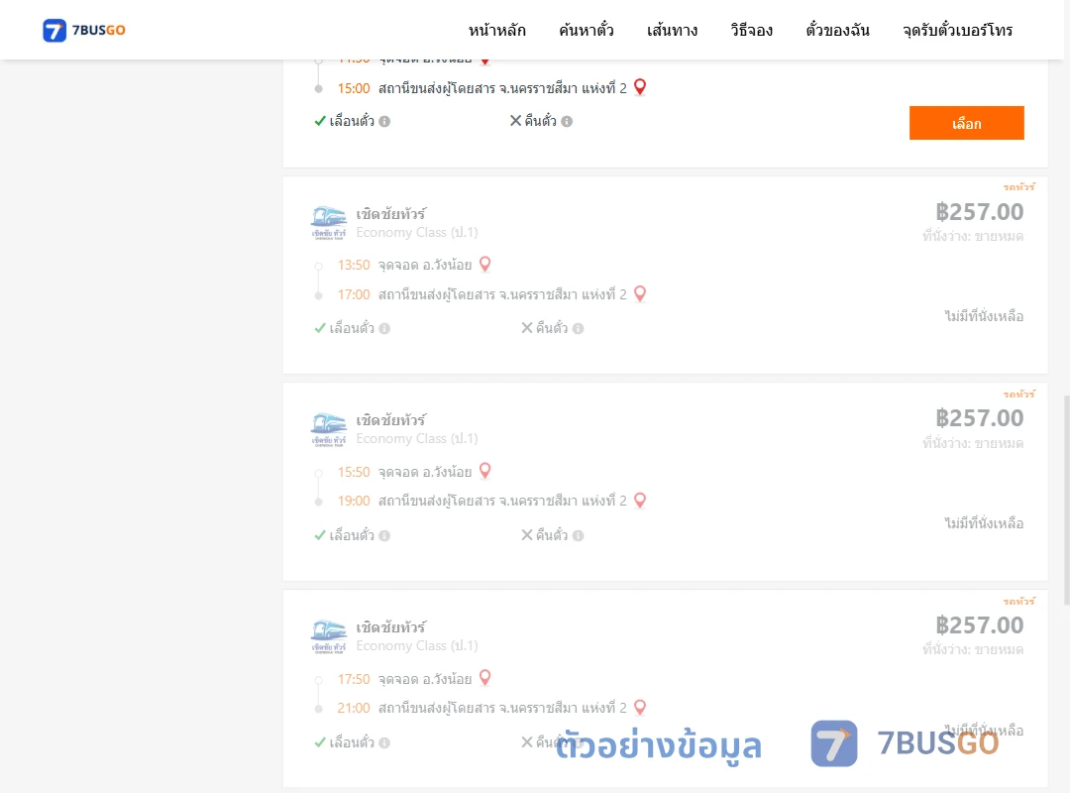Image resolution: width=1070 pixels, height=793 pixels.
Task: Click ไม่มีที่นั่งเหลือ label in 15:50 card
Action: tap(984, 523)
